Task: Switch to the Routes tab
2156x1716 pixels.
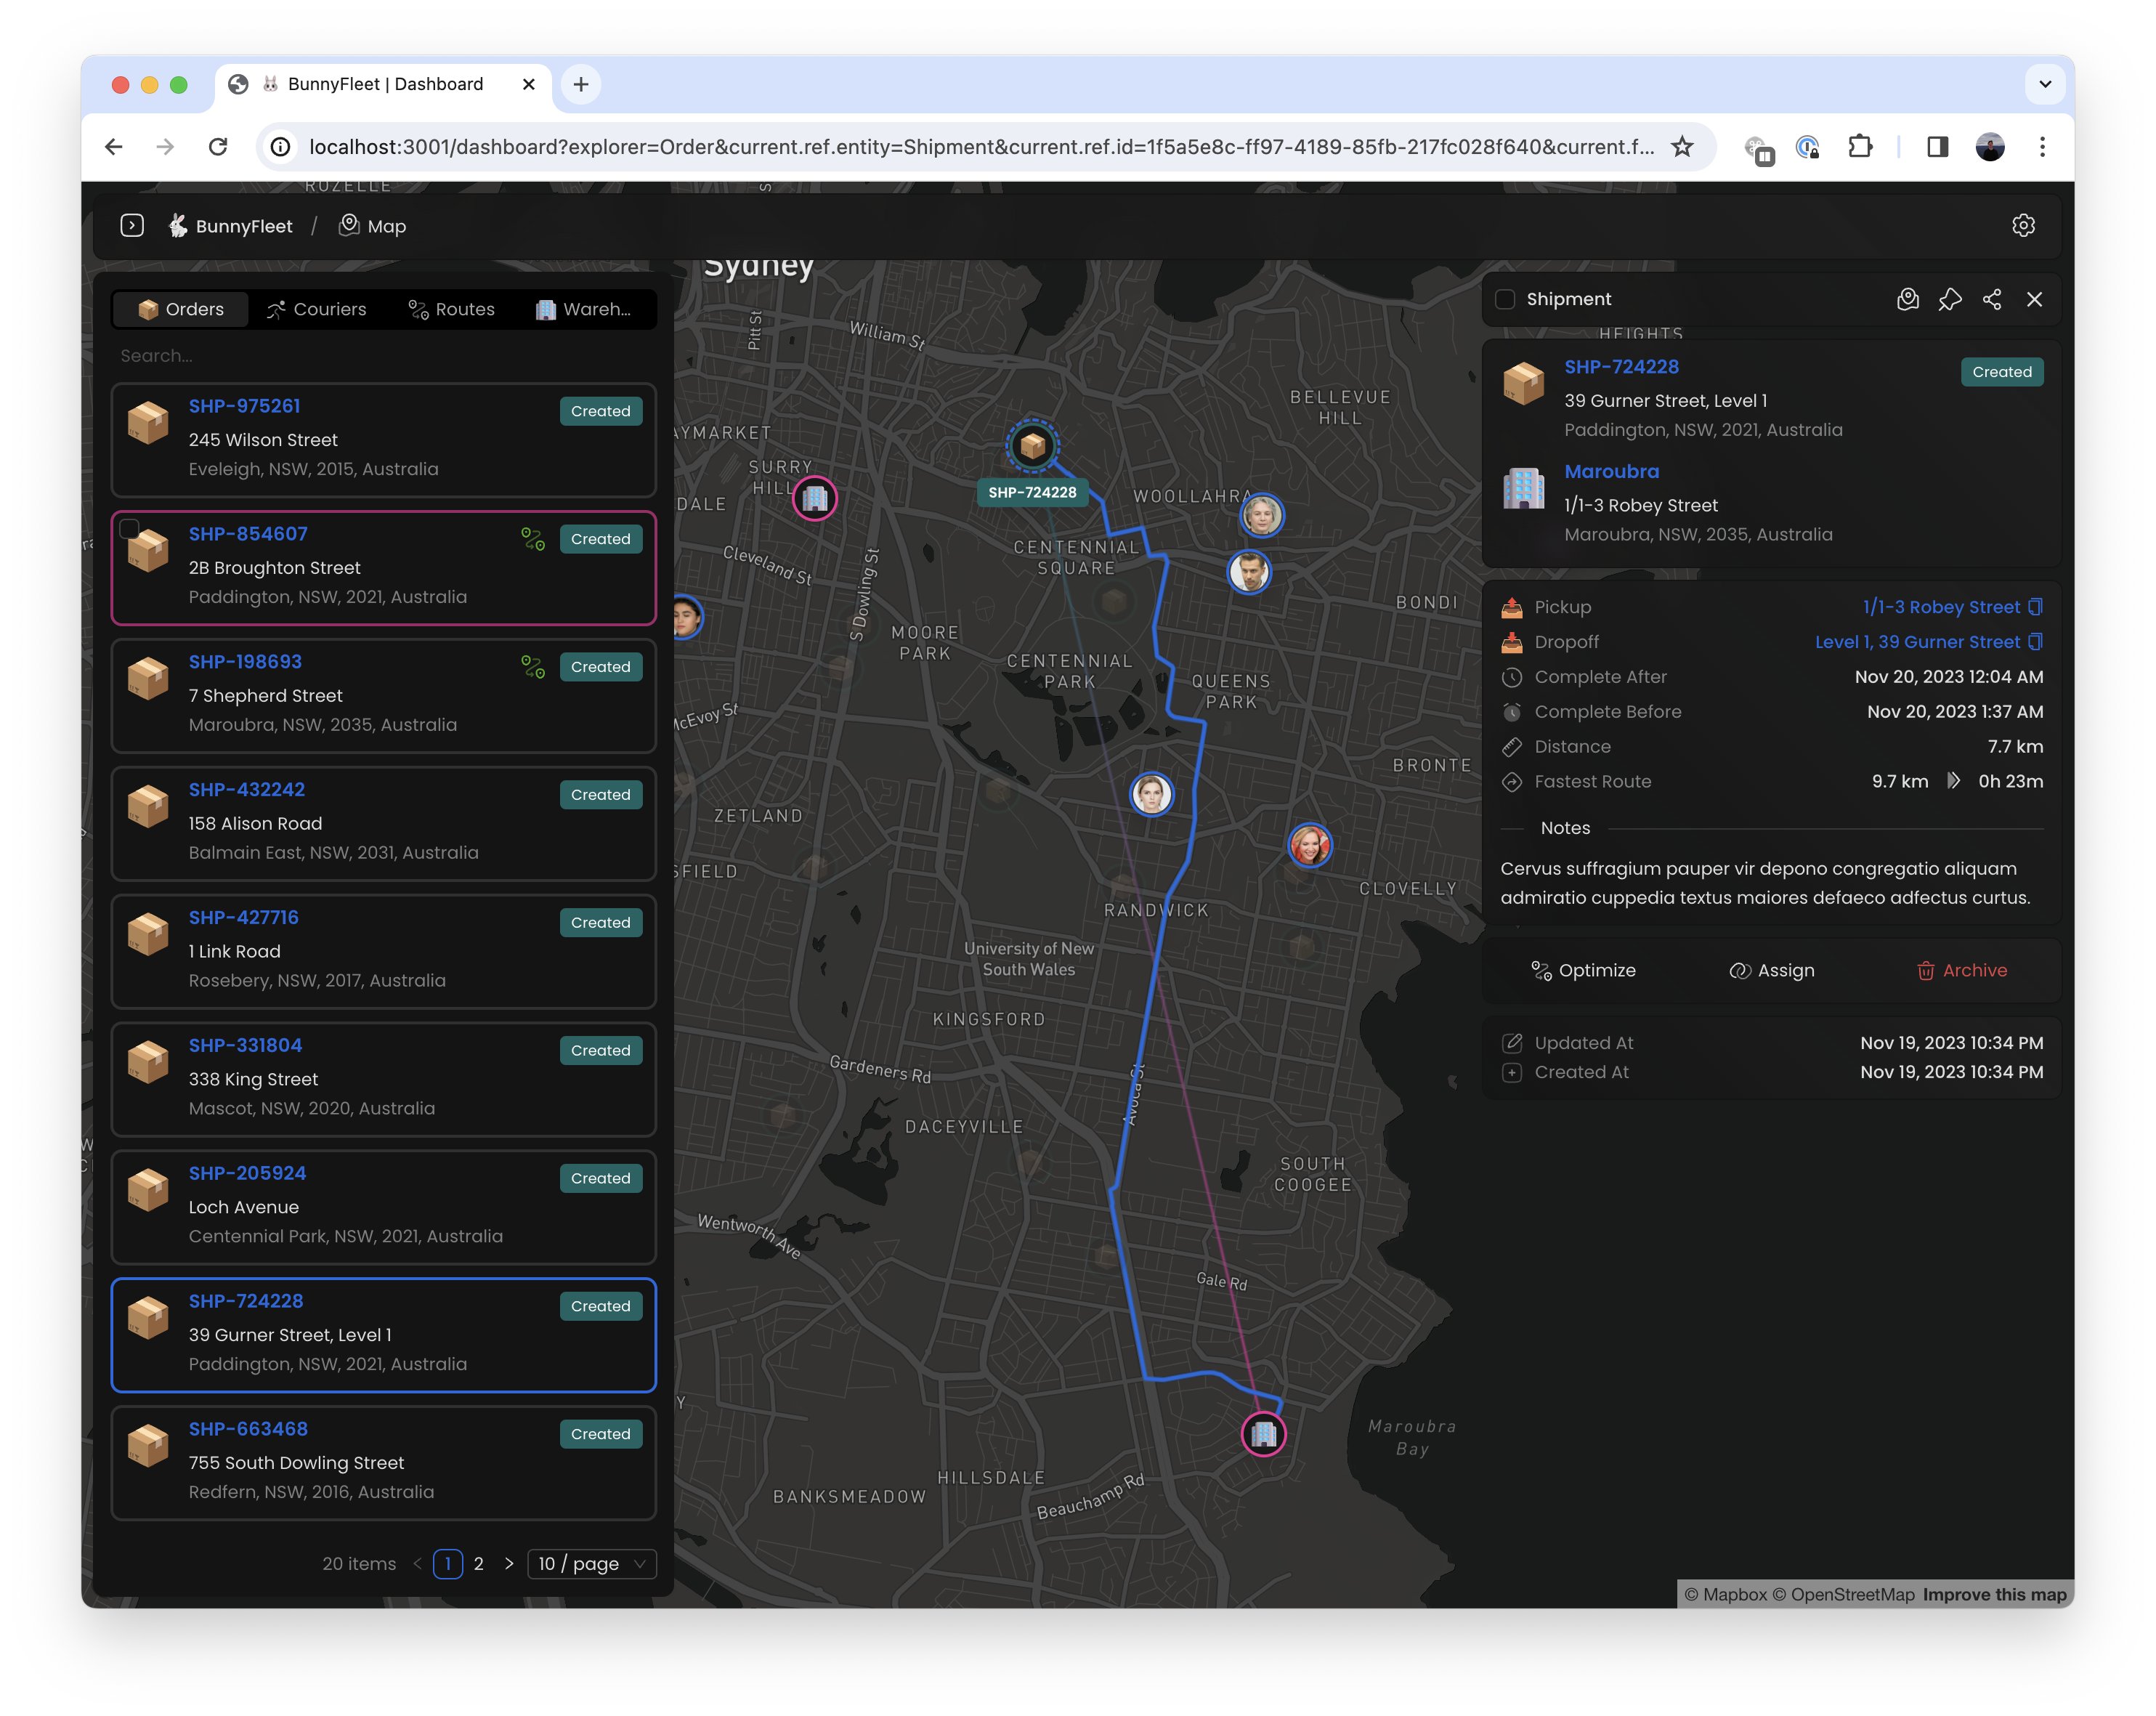Action: [451, 309]
